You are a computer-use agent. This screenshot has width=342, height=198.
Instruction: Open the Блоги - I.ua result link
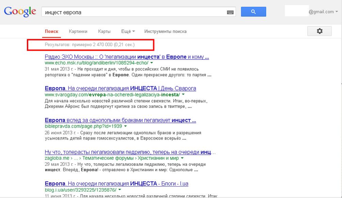(116, 183)
